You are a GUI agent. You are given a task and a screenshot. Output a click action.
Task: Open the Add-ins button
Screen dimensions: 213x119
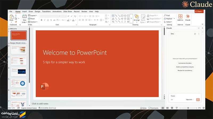(x=180, y=18)
